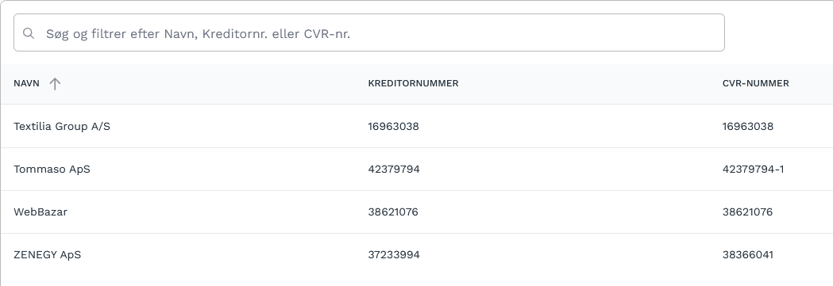The image size is (833, 286).
Task: Click kreditornummer 37233994
Action: point(394,255)
